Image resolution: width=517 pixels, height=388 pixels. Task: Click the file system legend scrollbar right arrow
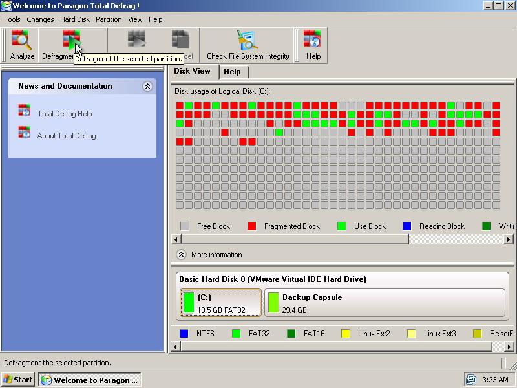[x=509, y=347]
